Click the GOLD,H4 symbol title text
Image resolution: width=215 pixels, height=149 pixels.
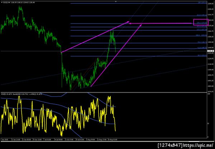pyautogui.click(x=6, y=2)
